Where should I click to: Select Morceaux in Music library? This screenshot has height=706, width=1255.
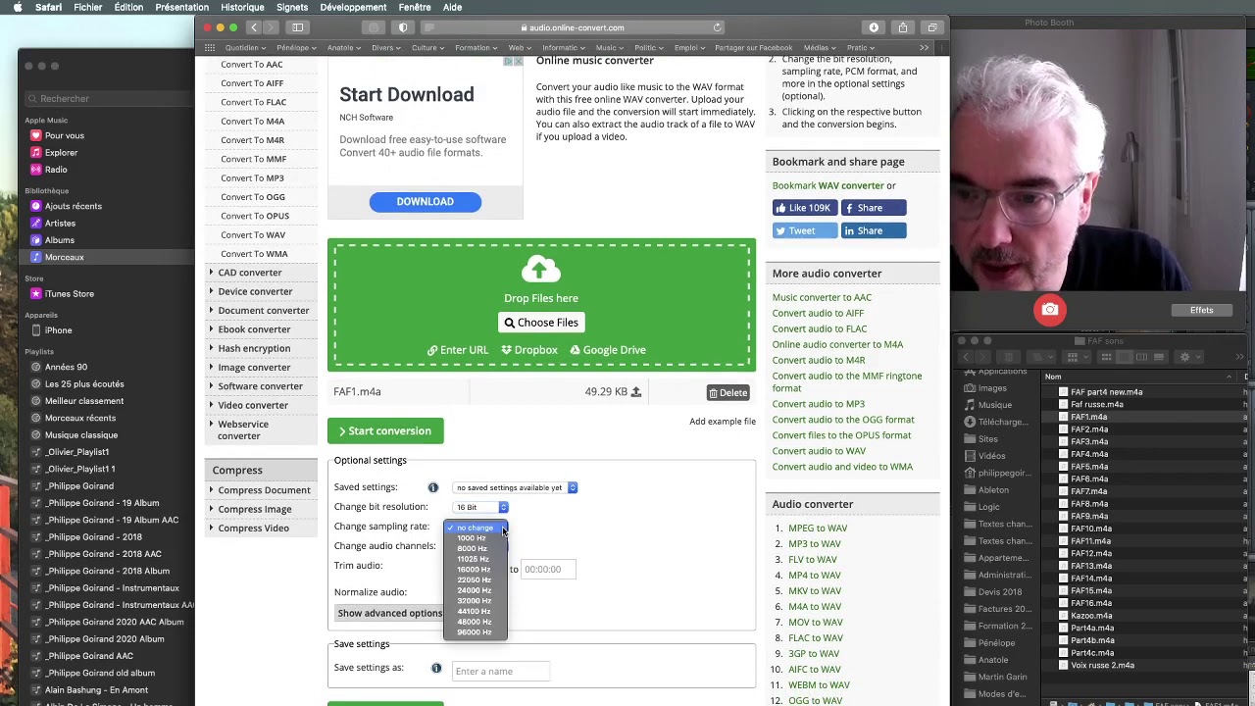coord(65,257)
